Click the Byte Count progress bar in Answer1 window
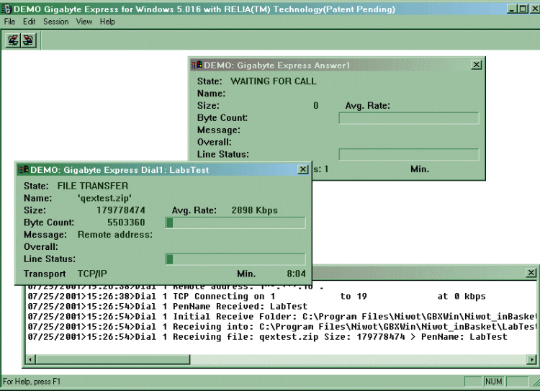The height and width of the screenshot is (391, 540). click(x=409, y=118)
